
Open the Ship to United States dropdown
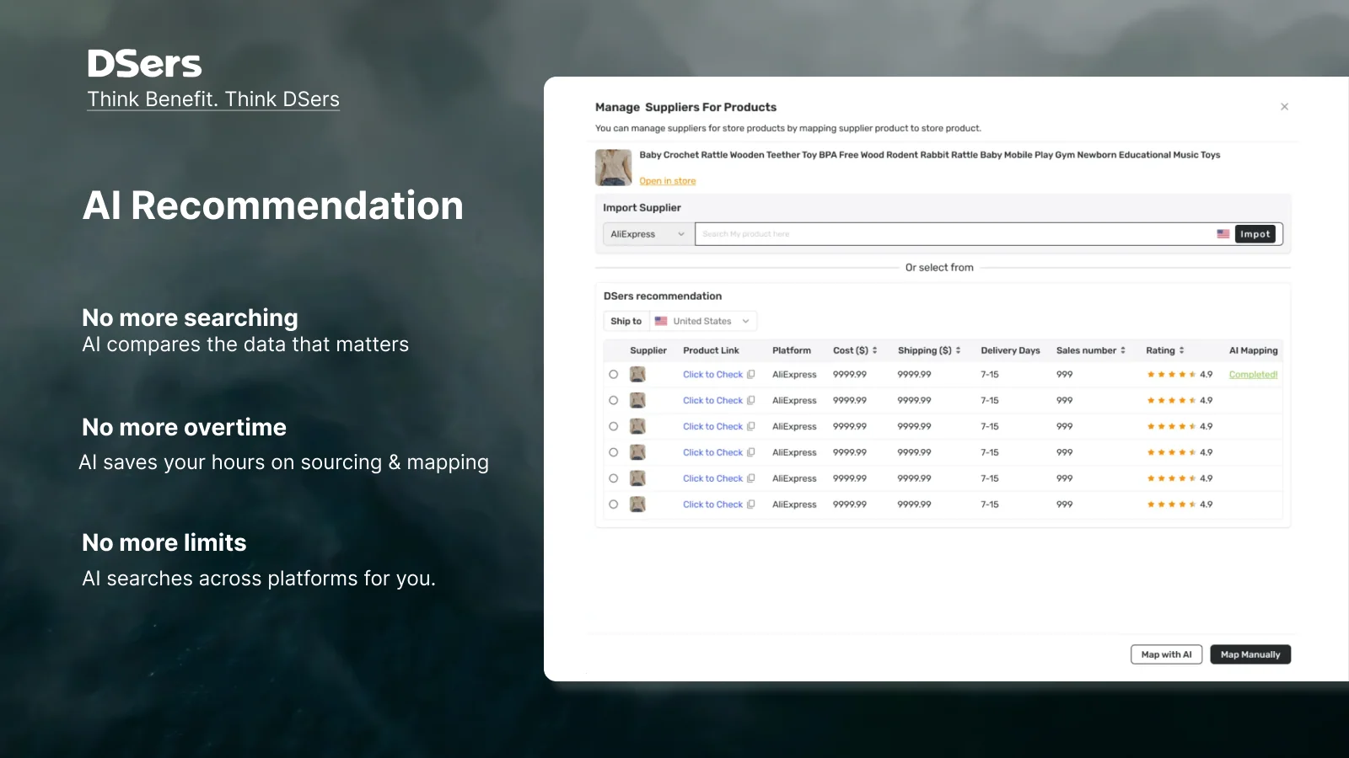pyautogui.click(x=702, y=321)
